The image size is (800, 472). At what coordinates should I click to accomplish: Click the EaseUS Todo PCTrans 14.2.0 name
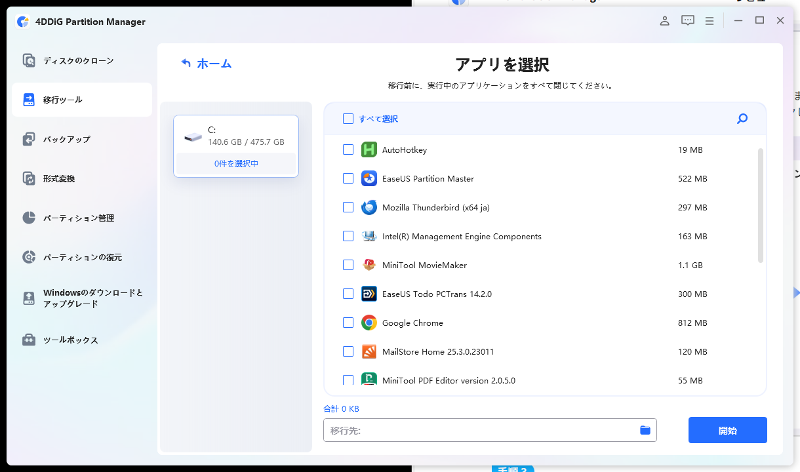click(437, 294)
